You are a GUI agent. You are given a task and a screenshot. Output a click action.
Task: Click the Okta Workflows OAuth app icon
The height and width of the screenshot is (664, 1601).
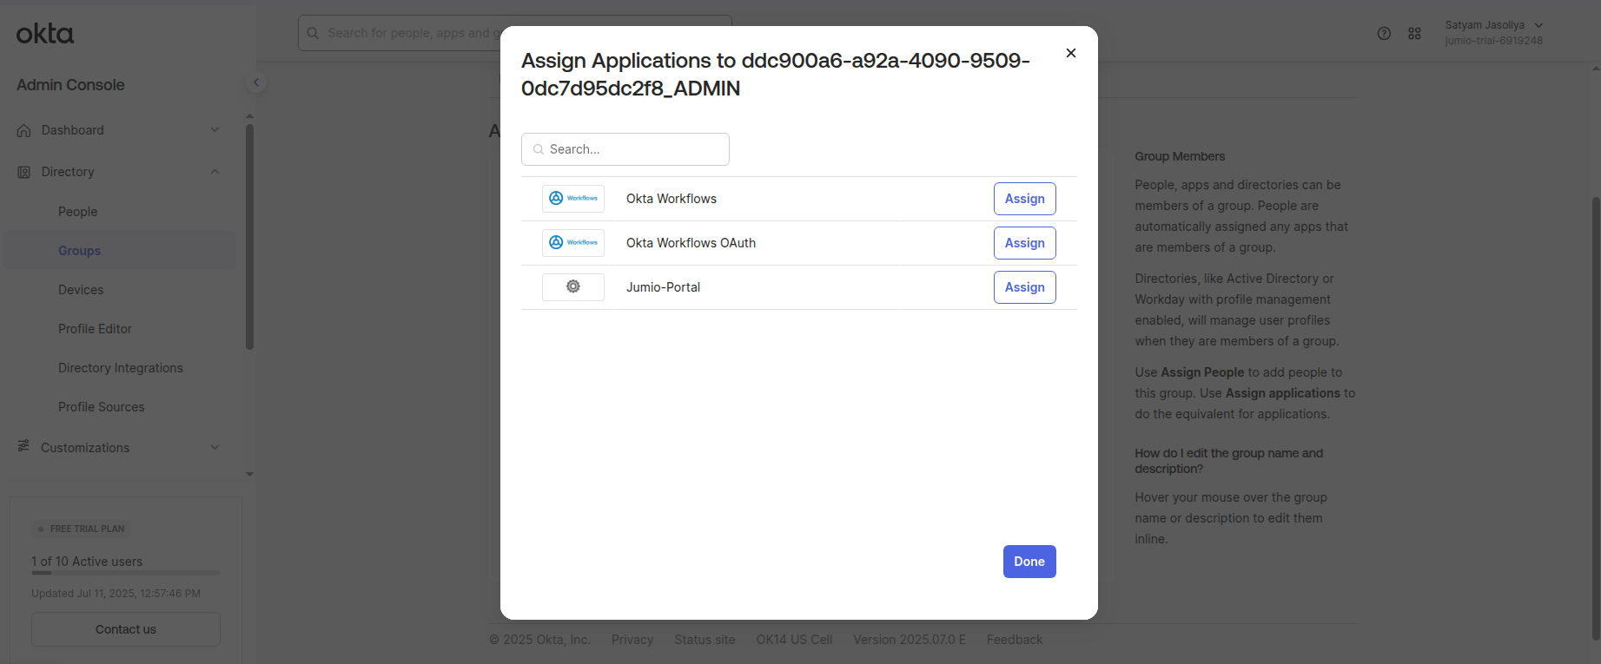[572, 243]
